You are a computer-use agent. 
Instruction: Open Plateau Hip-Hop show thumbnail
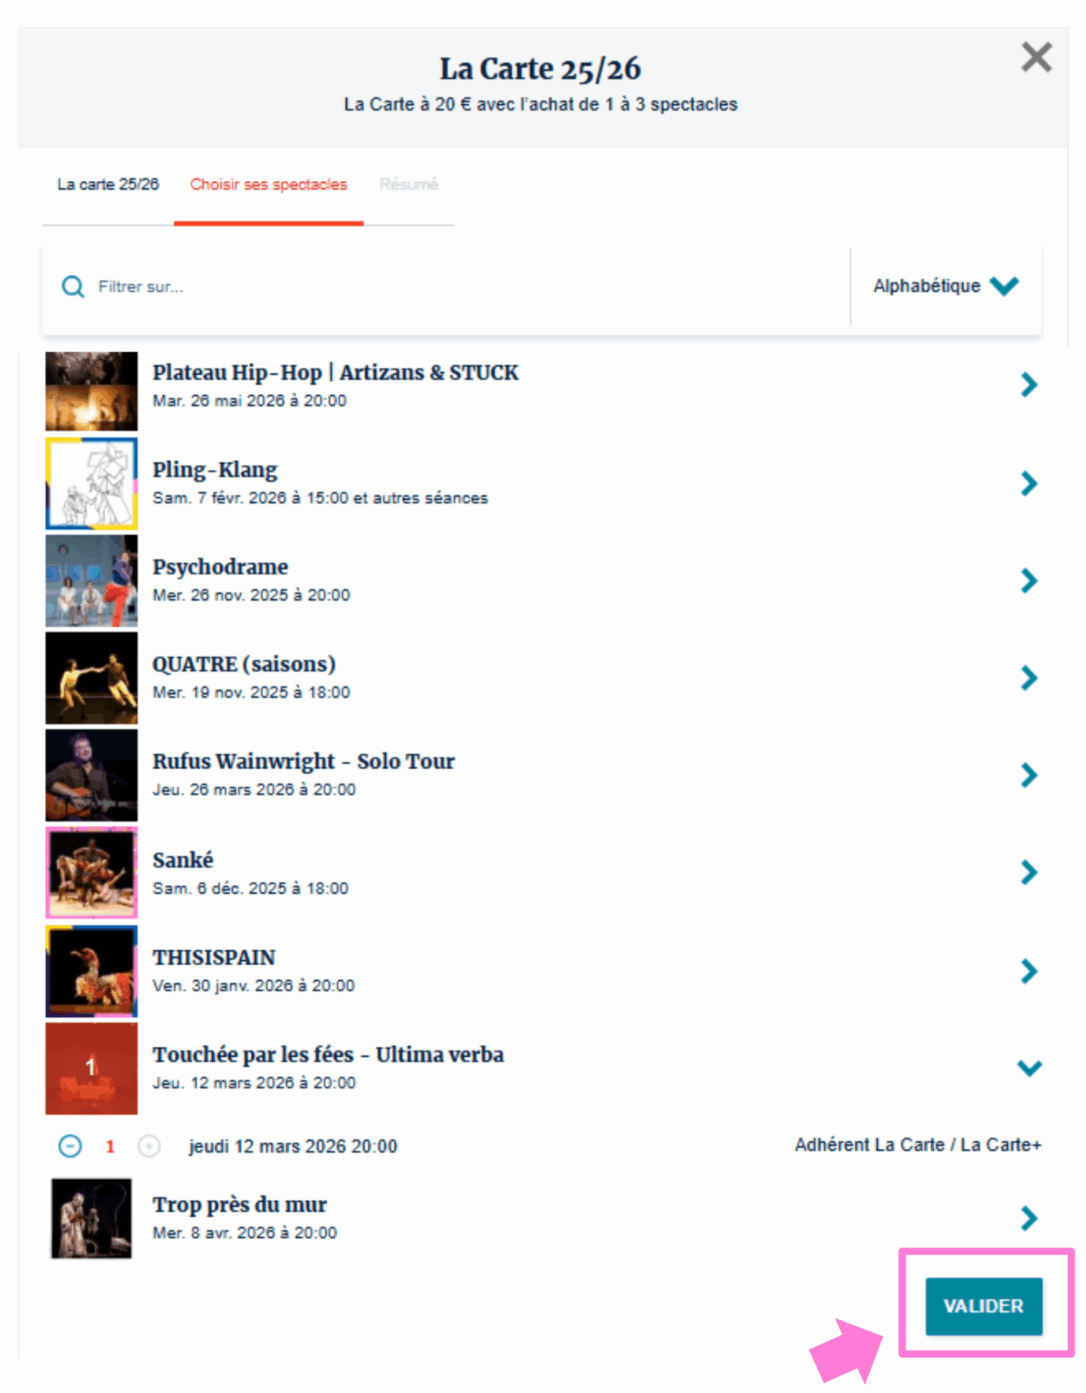coord(91,391)
